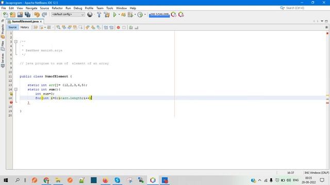Open the editor tab list dropdown arrow
Image resolution: width=330 pixels, height=185 pixels.
322,21
